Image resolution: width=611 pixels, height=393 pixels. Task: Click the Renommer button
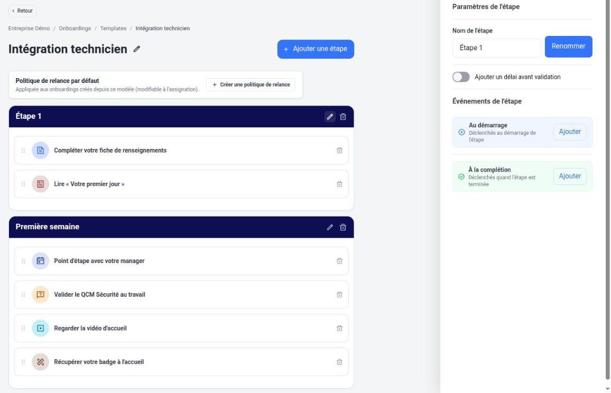[x=568, y=46]
